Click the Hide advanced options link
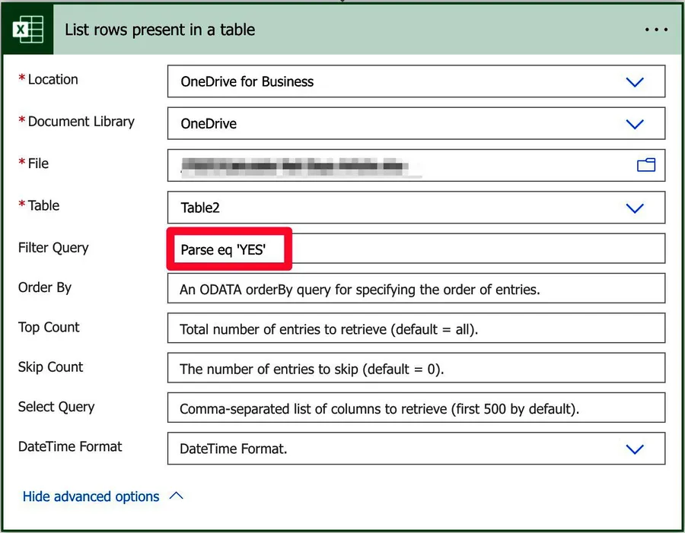The height and width of the screenshot is (533, 685). coord(91,497)
